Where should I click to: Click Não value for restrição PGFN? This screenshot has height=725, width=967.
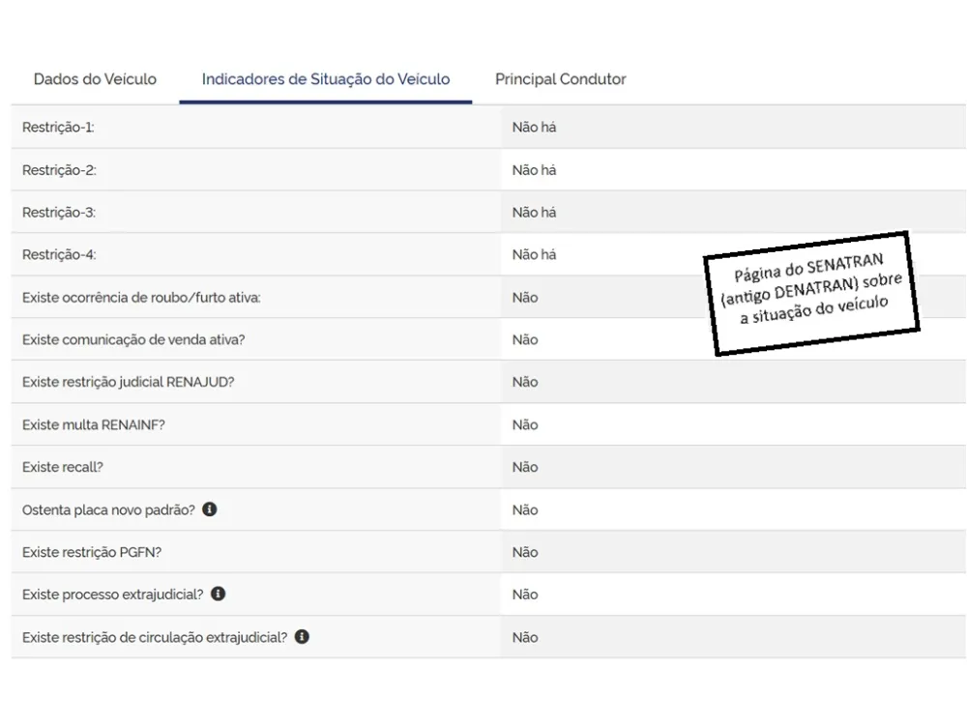[x=525, y=552]
